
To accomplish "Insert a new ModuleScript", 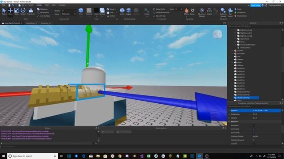I will click(x=241, y=16).
